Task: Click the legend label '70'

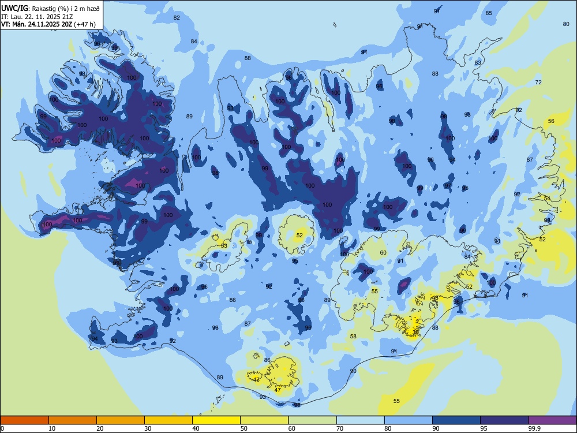Action: click(x=340, y=428)
